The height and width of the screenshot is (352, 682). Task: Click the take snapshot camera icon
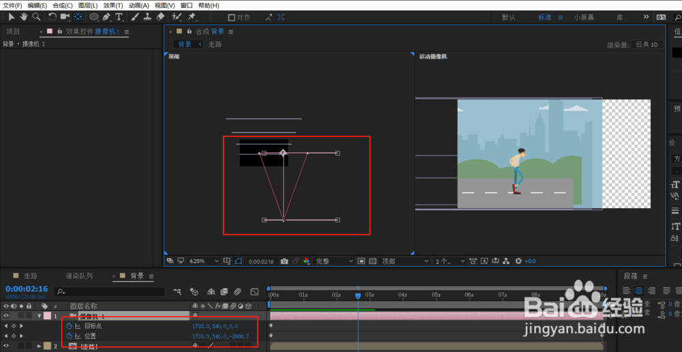284,261
